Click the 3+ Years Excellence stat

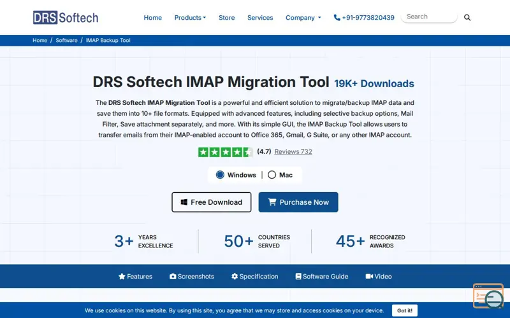click(x=143, y=242)
